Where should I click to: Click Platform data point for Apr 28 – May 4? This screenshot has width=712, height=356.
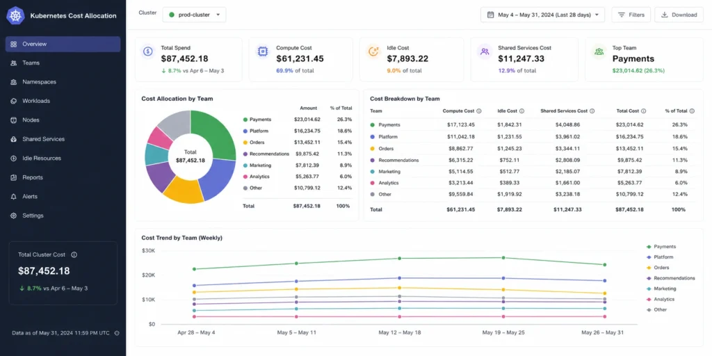[x=195, y=286]
